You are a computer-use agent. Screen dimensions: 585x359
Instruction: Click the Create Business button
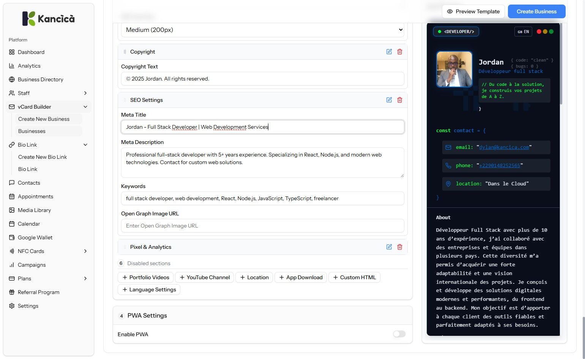click(x=536, y=11)
